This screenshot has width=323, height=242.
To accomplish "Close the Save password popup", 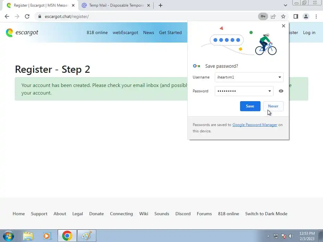I will coord(284,26).
